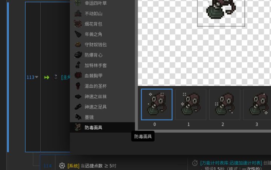Image resolution: width=271 pixels, height=170 pixels.
Task: Click the [系统] object label
Action: [73, 166]
